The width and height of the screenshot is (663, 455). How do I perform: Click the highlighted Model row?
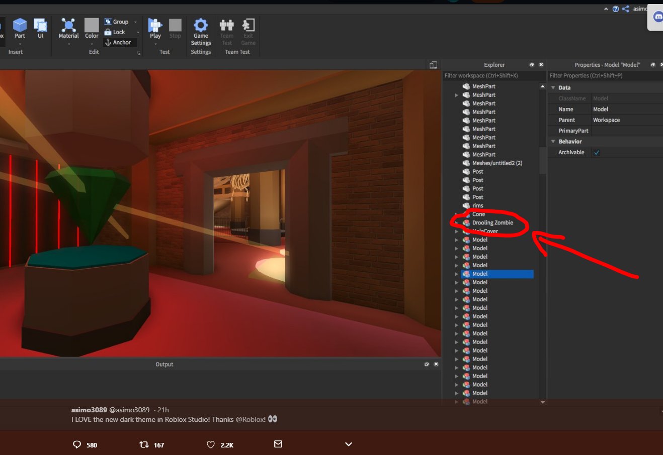497,274
